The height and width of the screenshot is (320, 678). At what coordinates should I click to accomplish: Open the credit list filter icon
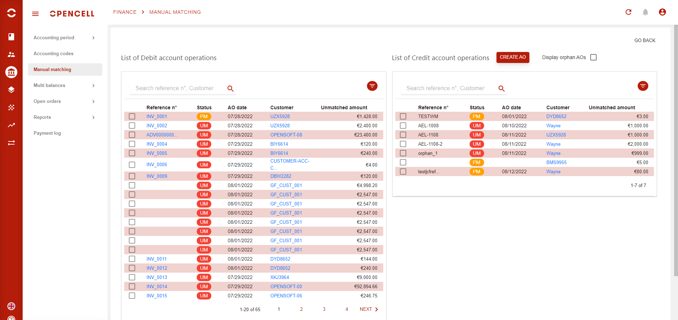(643, 86)
